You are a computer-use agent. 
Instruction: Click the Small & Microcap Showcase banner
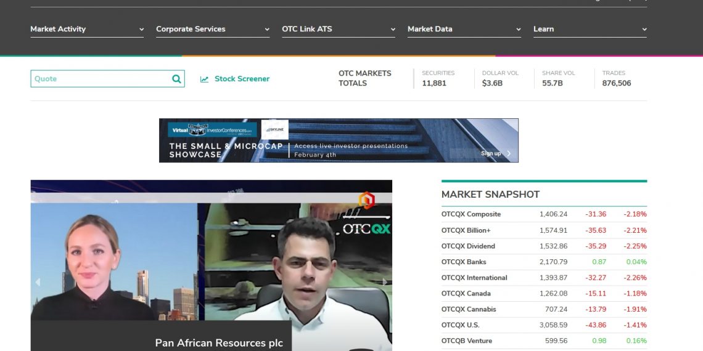coord(339,140)
